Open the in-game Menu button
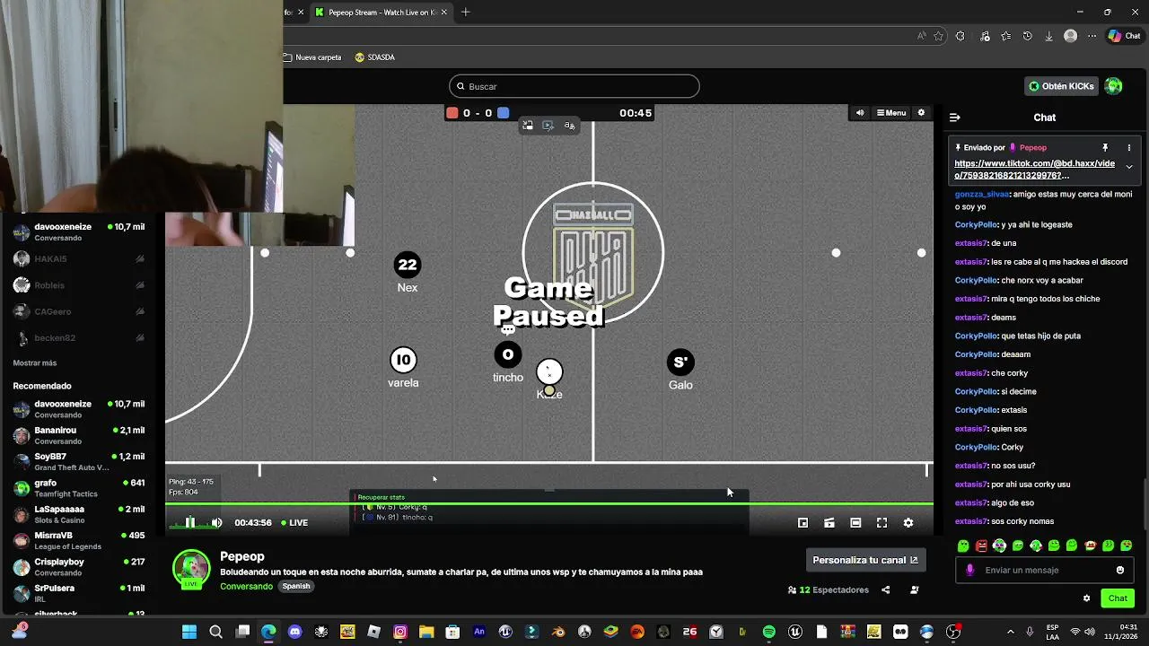1149x646 pixels. 891,113
